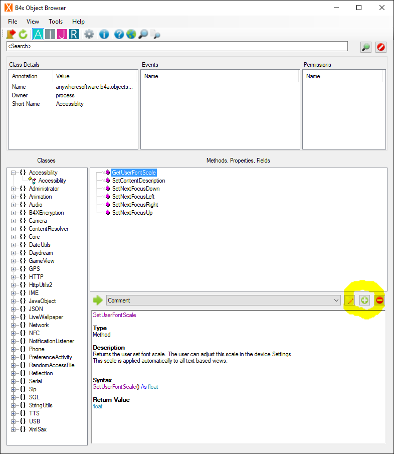Click GetUserFontScale method diamond icon

(x=108, y=172)
